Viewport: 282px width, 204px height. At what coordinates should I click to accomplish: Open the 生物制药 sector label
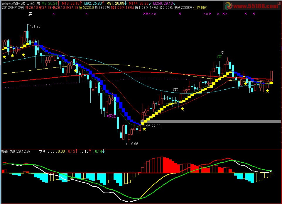pyautogui.click(x=200, y=8)
